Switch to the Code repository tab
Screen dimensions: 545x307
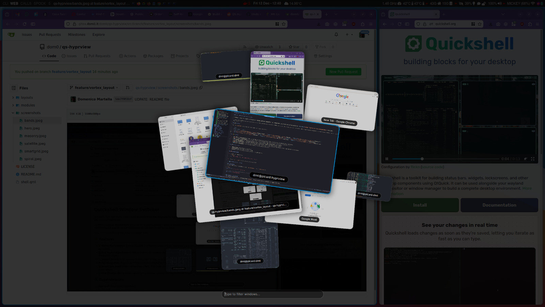tap(49, 56)
